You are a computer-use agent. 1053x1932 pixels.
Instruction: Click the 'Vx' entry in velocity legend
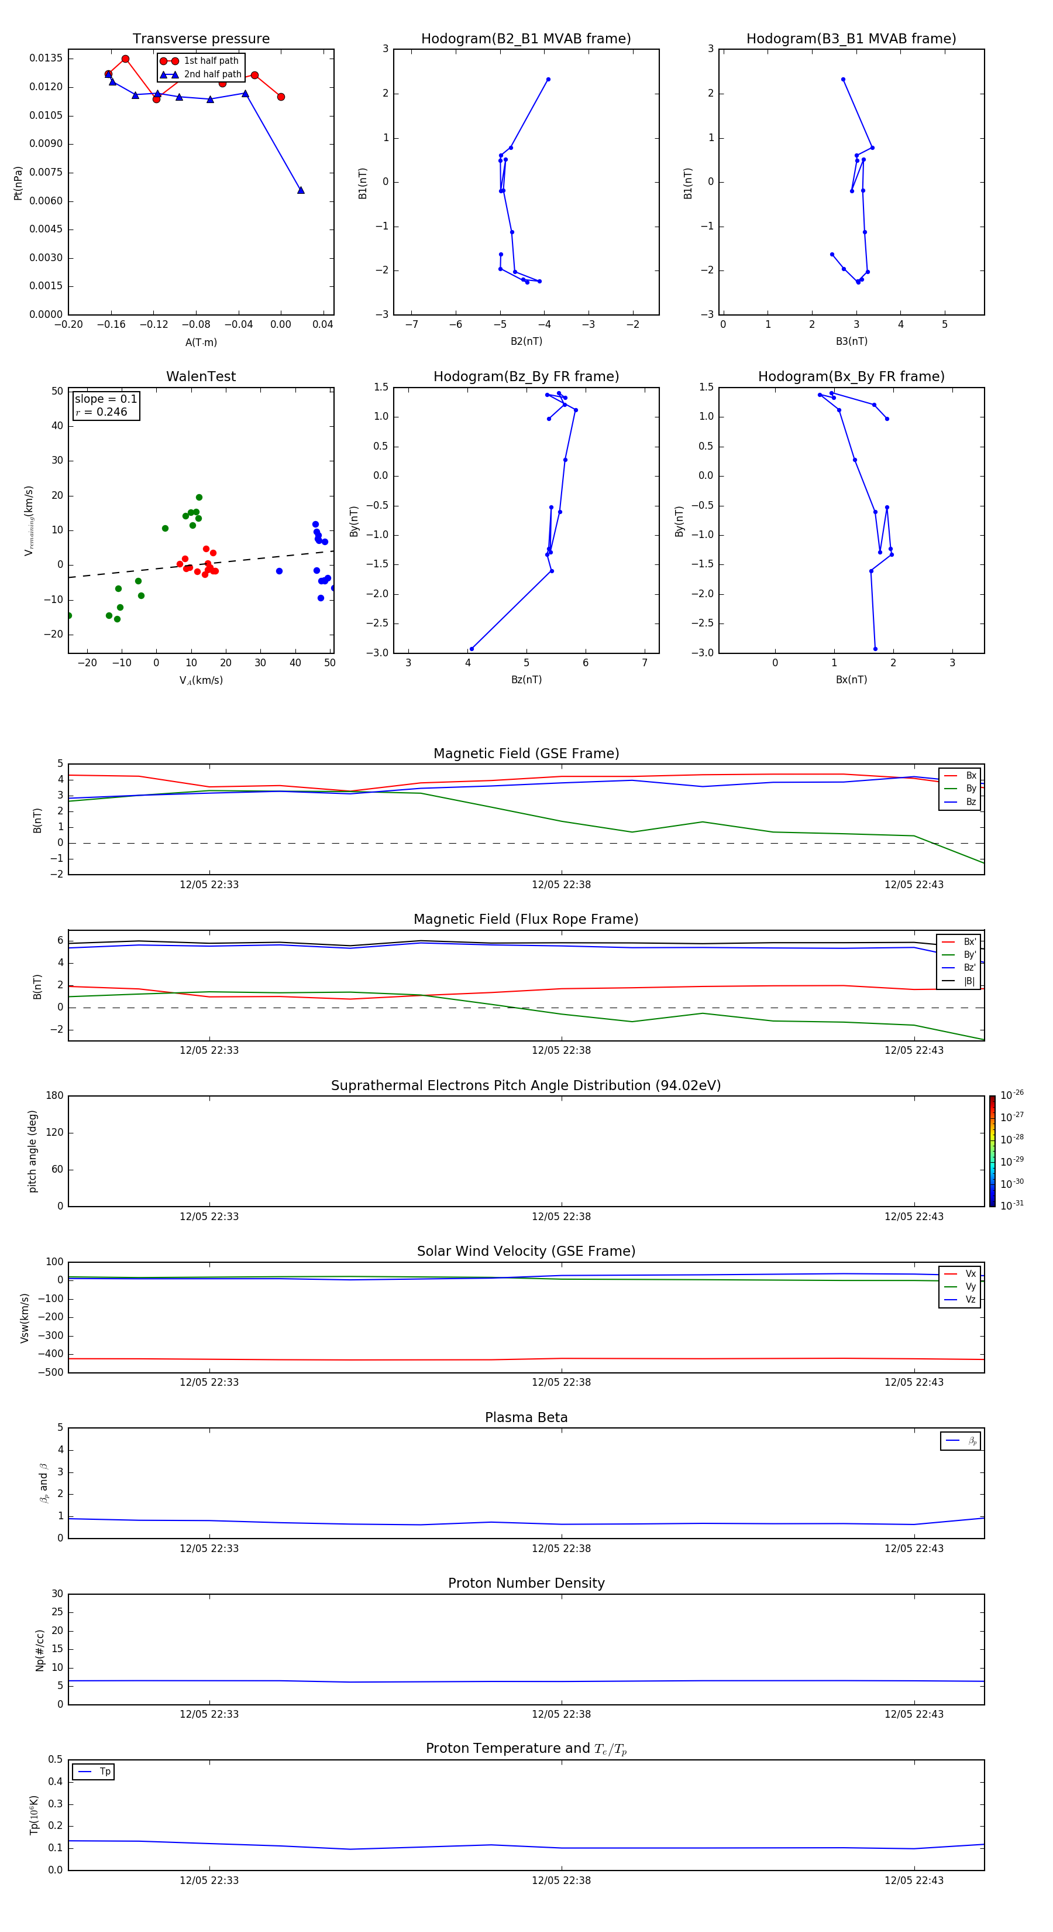pyautogui.click(x=960, y=1273)
